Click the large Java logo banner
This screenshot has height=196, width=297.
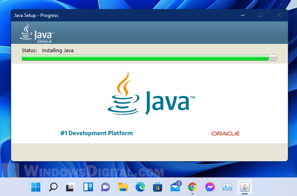point(151,93)
